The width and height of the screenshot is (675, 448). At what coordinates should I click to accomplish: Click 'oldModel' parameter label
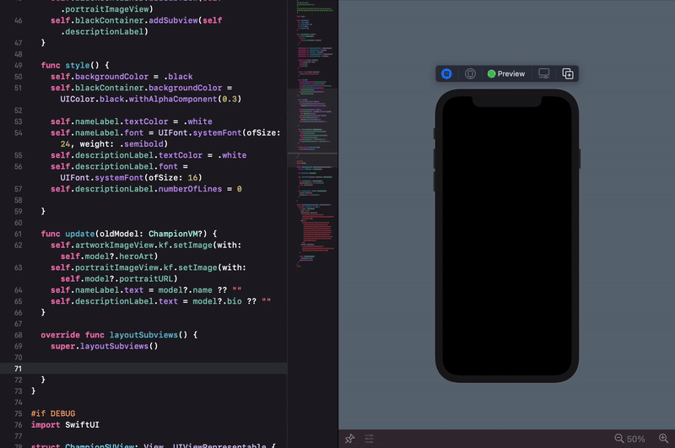point(119,234)
